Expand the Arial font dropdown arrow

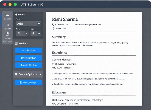point(39,24)
